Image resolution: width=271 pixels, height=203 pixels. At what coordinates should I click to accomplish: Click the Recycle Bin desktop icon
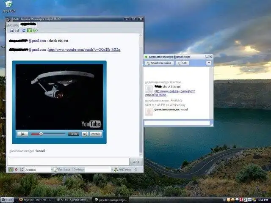(x=8, y=7)
